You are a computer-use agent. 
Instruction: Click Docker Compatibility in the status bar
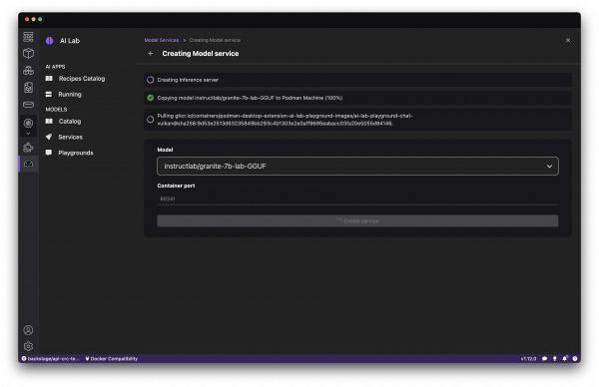[111, 359]
